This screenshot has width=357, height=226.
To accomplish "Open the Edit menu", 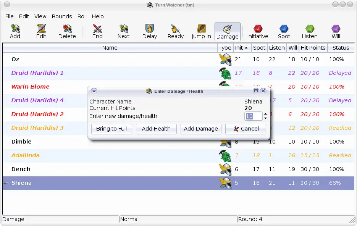I will tap(24, 16).
